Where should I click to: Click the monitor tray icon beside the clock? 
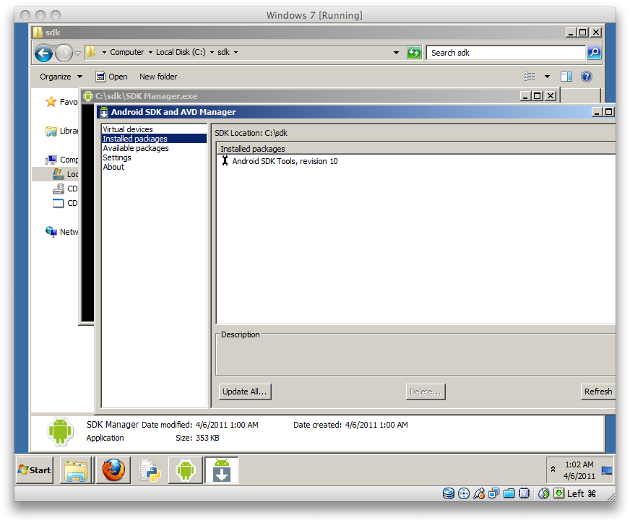click(x=607, y=471)
